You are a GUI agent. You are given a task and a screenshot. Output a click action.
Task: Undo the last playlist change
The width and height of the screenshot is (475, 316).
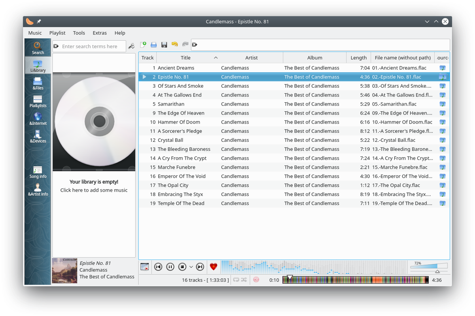175,45
